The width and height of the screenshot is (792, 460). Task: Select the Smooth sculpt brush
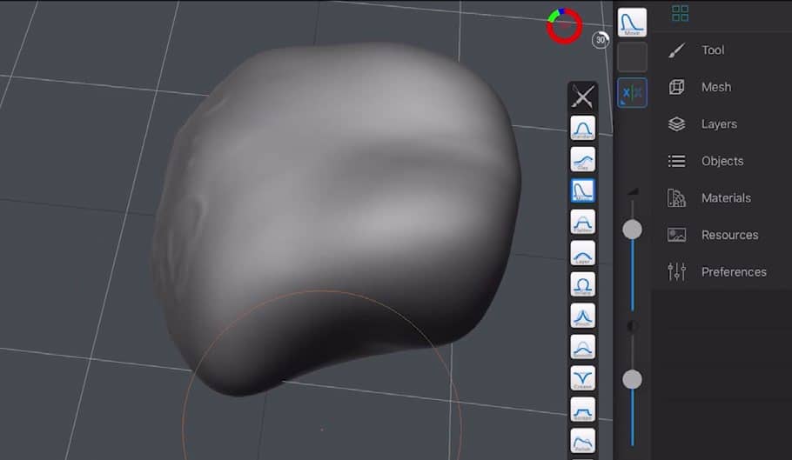pos(582,347)
